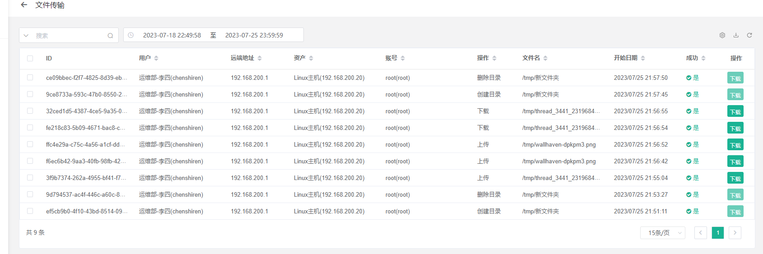Refresh the file transfer list
The image size is (763, 254).
pyautogui.click(x=749, y=35)
